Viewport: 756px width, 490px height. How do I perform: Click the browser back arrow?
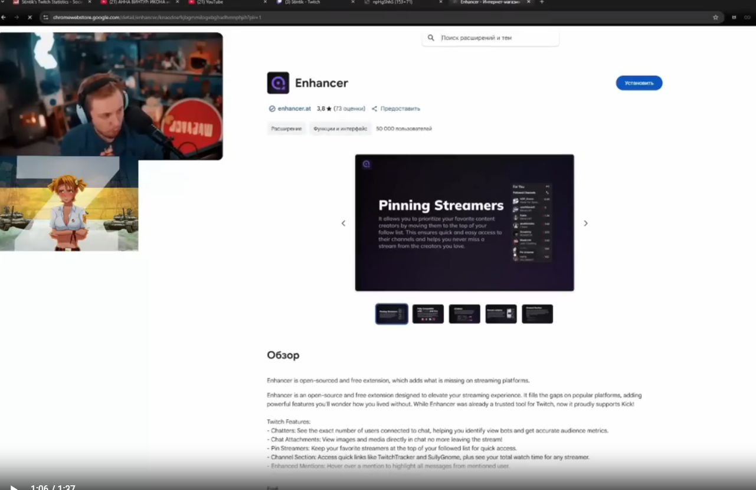coord(4,17)
